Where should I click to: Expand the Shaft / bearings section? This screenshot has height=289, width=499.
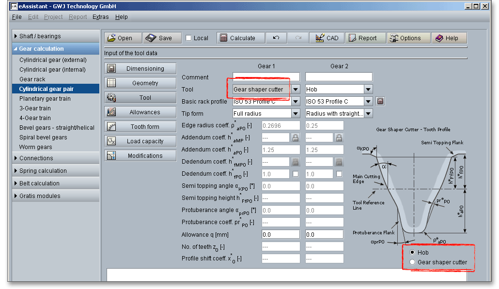coord(55,36)
